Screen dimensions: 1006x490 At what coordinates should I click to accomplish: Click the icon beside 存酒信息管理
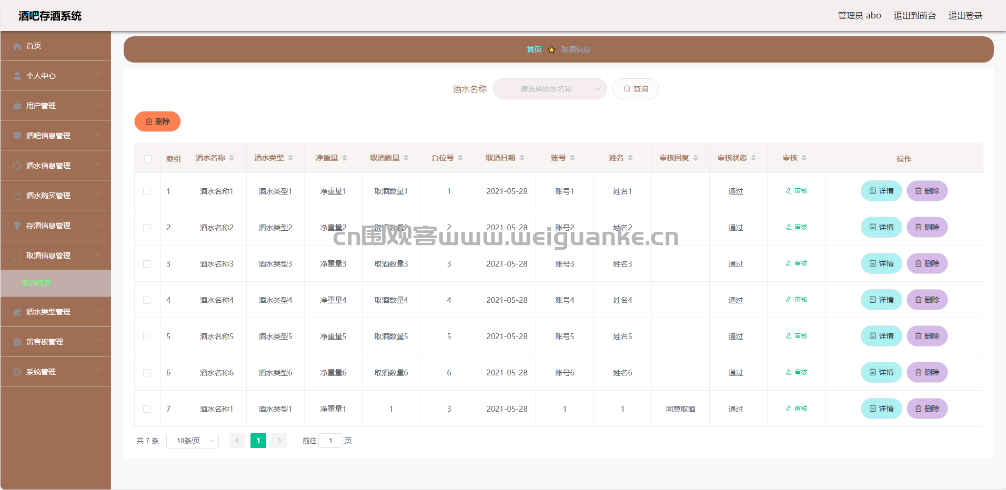(17, 226)
